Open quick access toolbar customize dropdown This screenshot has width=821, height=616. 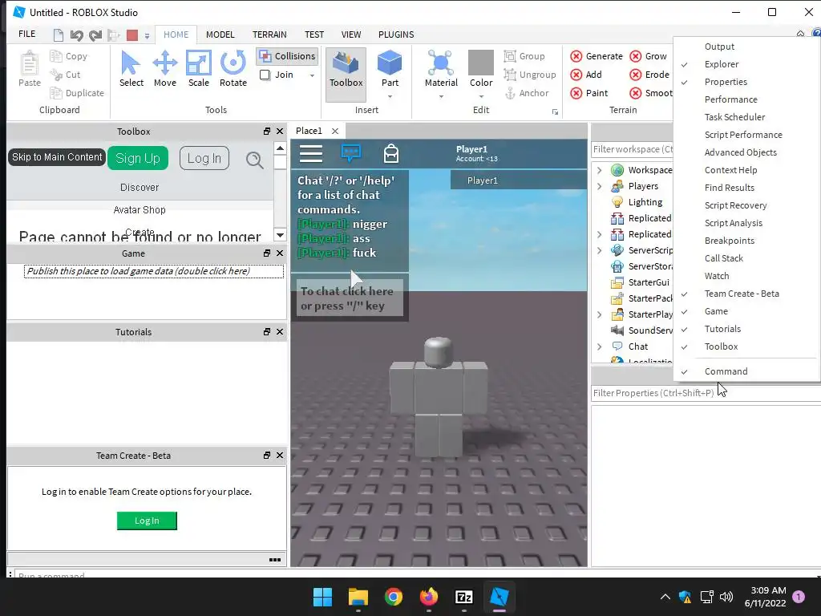(148, 36)
